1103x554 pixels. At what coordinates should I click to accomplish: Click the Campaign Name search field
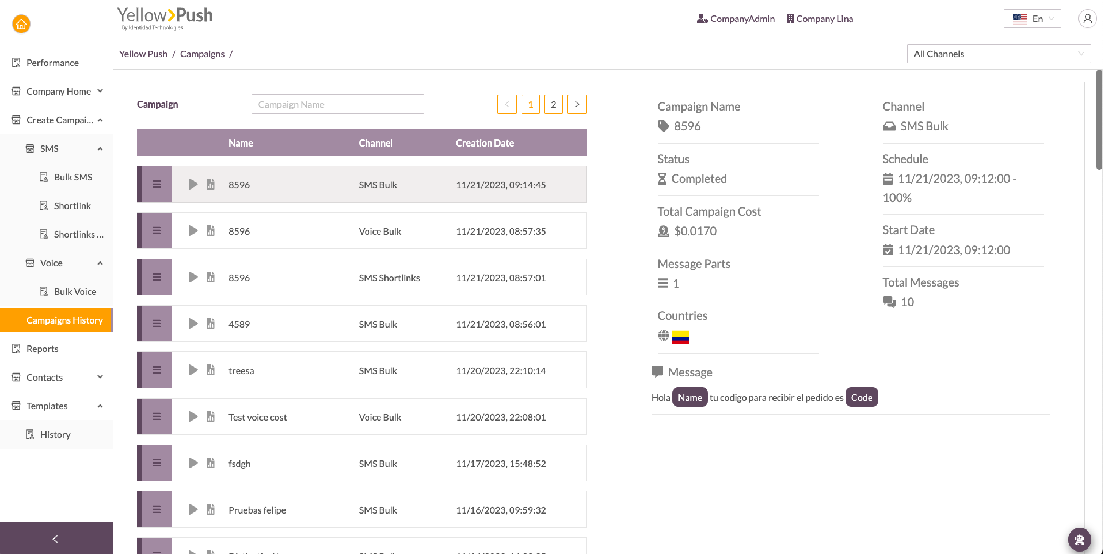pos(337,105)
